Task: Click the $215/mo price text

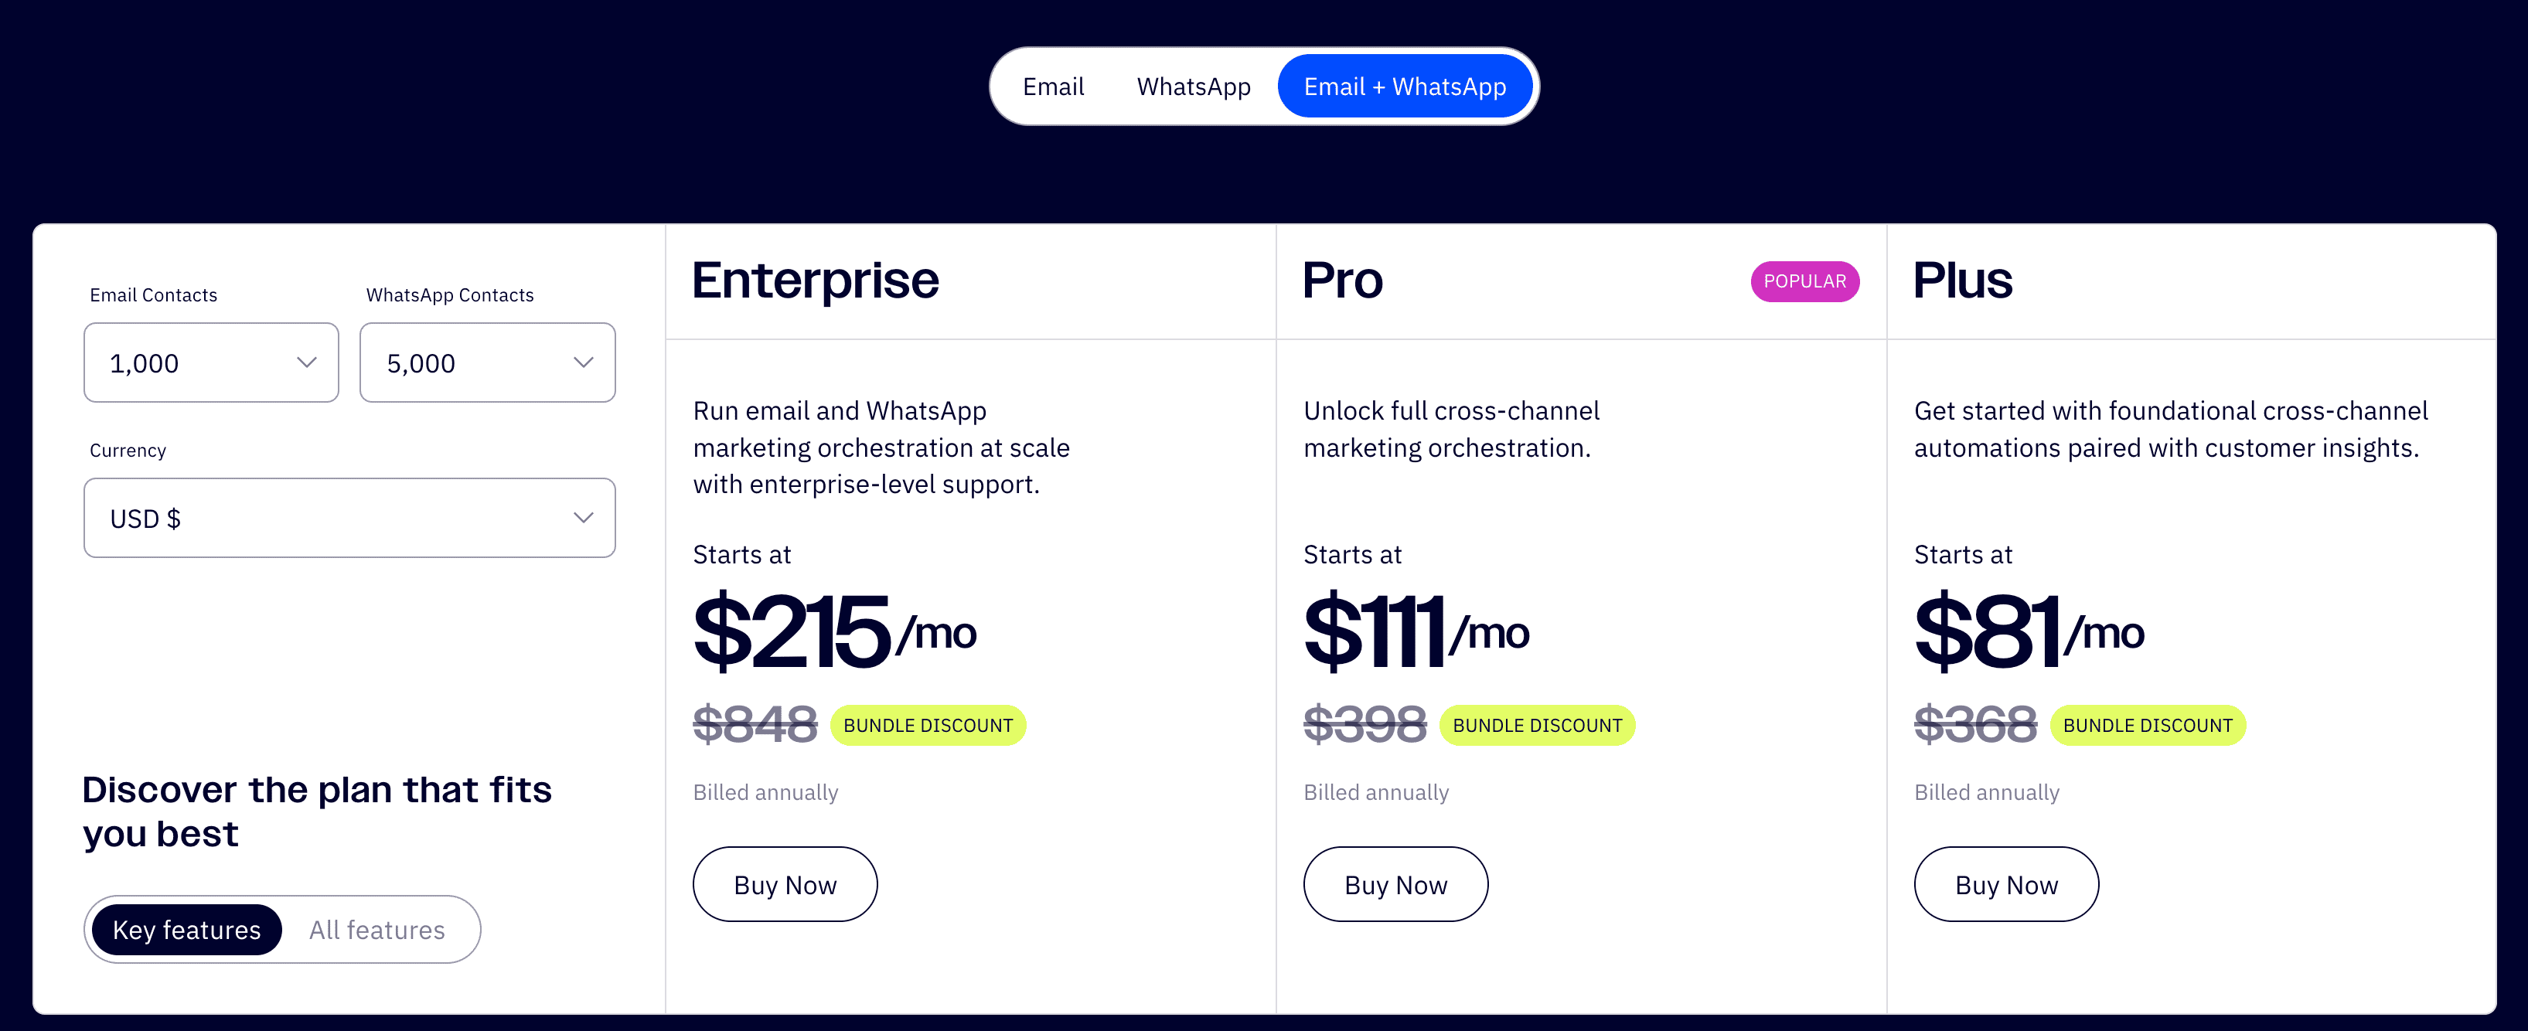Action: 834,631
